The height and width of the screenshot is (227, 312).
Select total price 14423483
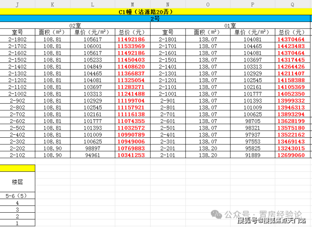coord(293,46)
